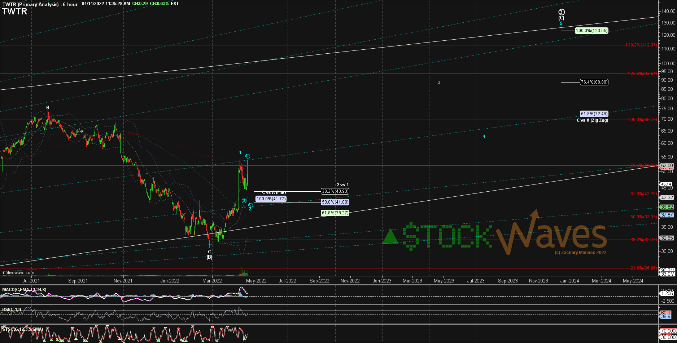Image resolution: width=677 pixels, height=343 pixels.
Task: Select the cyan wave 5 projection label
Action: pos(561,23)
